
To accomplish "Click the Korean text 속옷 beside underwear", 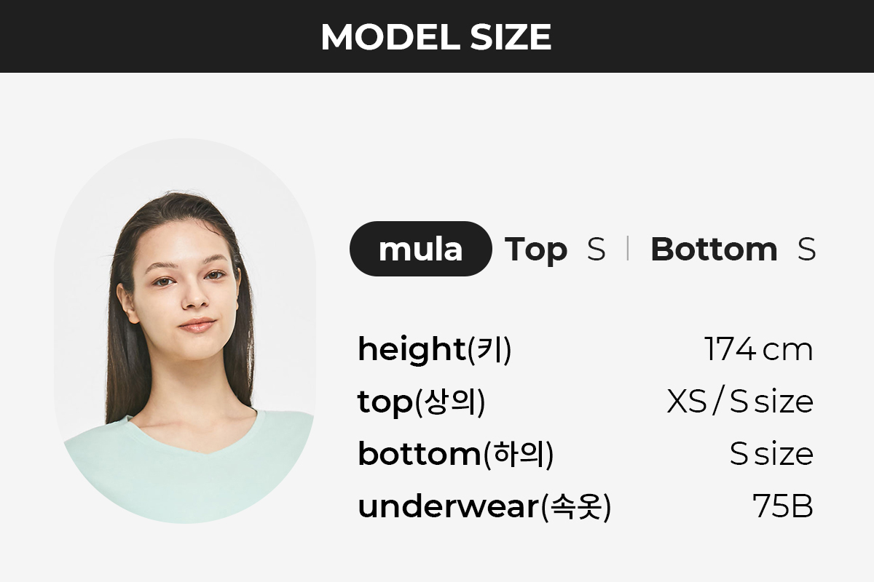I will click(575, 508).
